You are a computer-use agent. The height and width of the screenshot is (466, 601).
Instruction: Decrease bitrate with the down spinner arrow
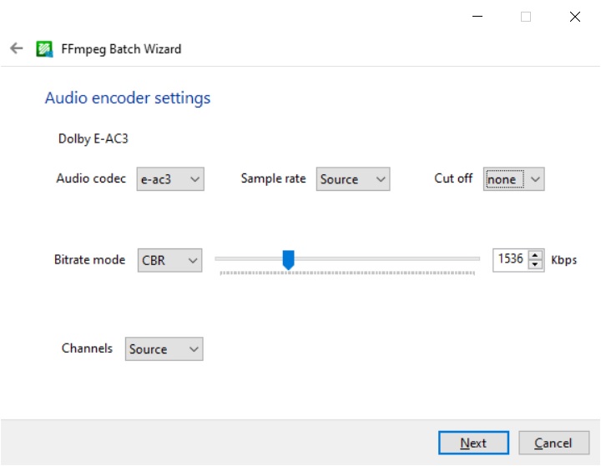536,265
